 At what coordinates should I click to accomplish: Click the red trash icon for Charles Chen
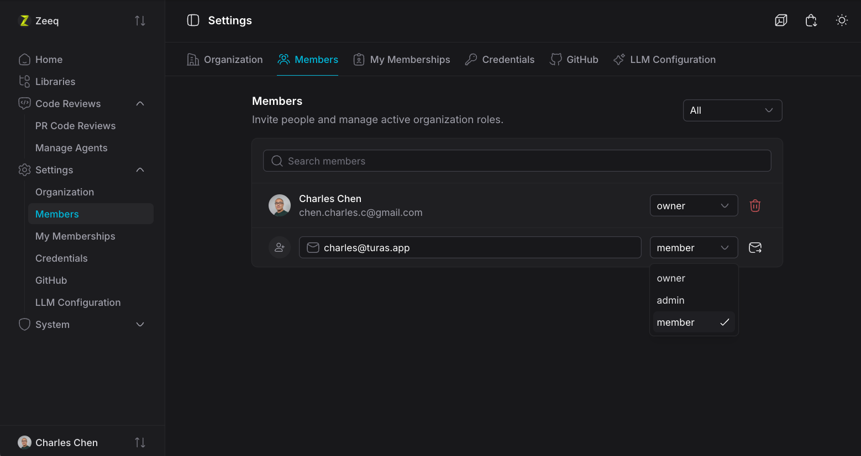point(755,206)
